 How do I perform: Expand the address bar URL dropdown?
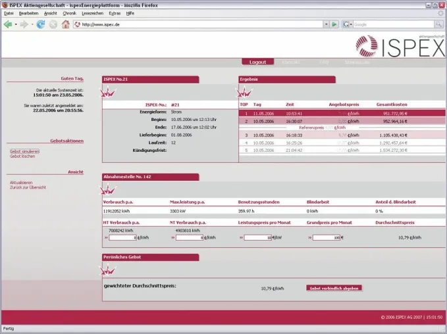pyautogui.click(x=326, y=24)
